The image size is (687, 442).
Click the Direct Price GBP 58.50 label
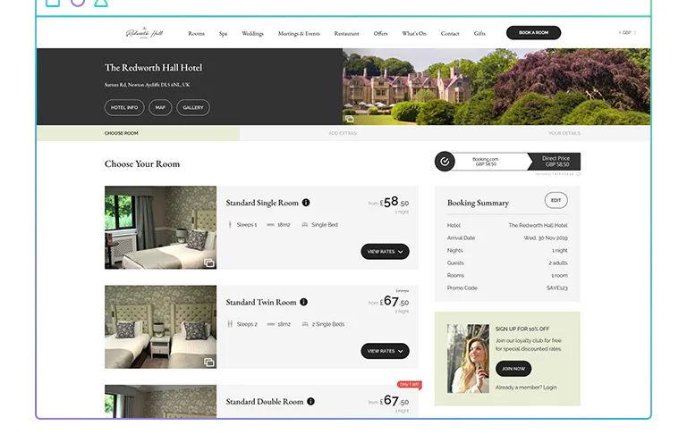point(556,162)
